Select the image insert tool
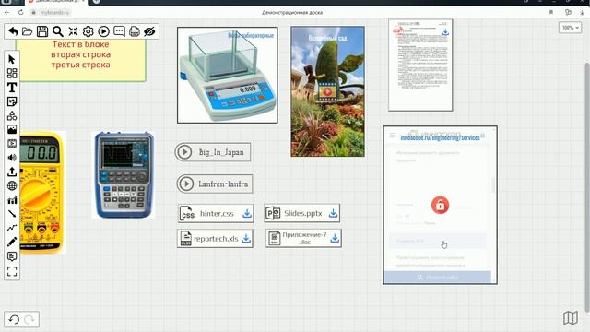590x332 pixels. 12,129
